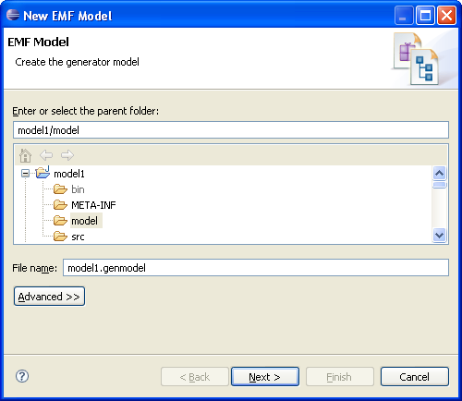Click the model1 project folder icon

(x=43, y=173)
